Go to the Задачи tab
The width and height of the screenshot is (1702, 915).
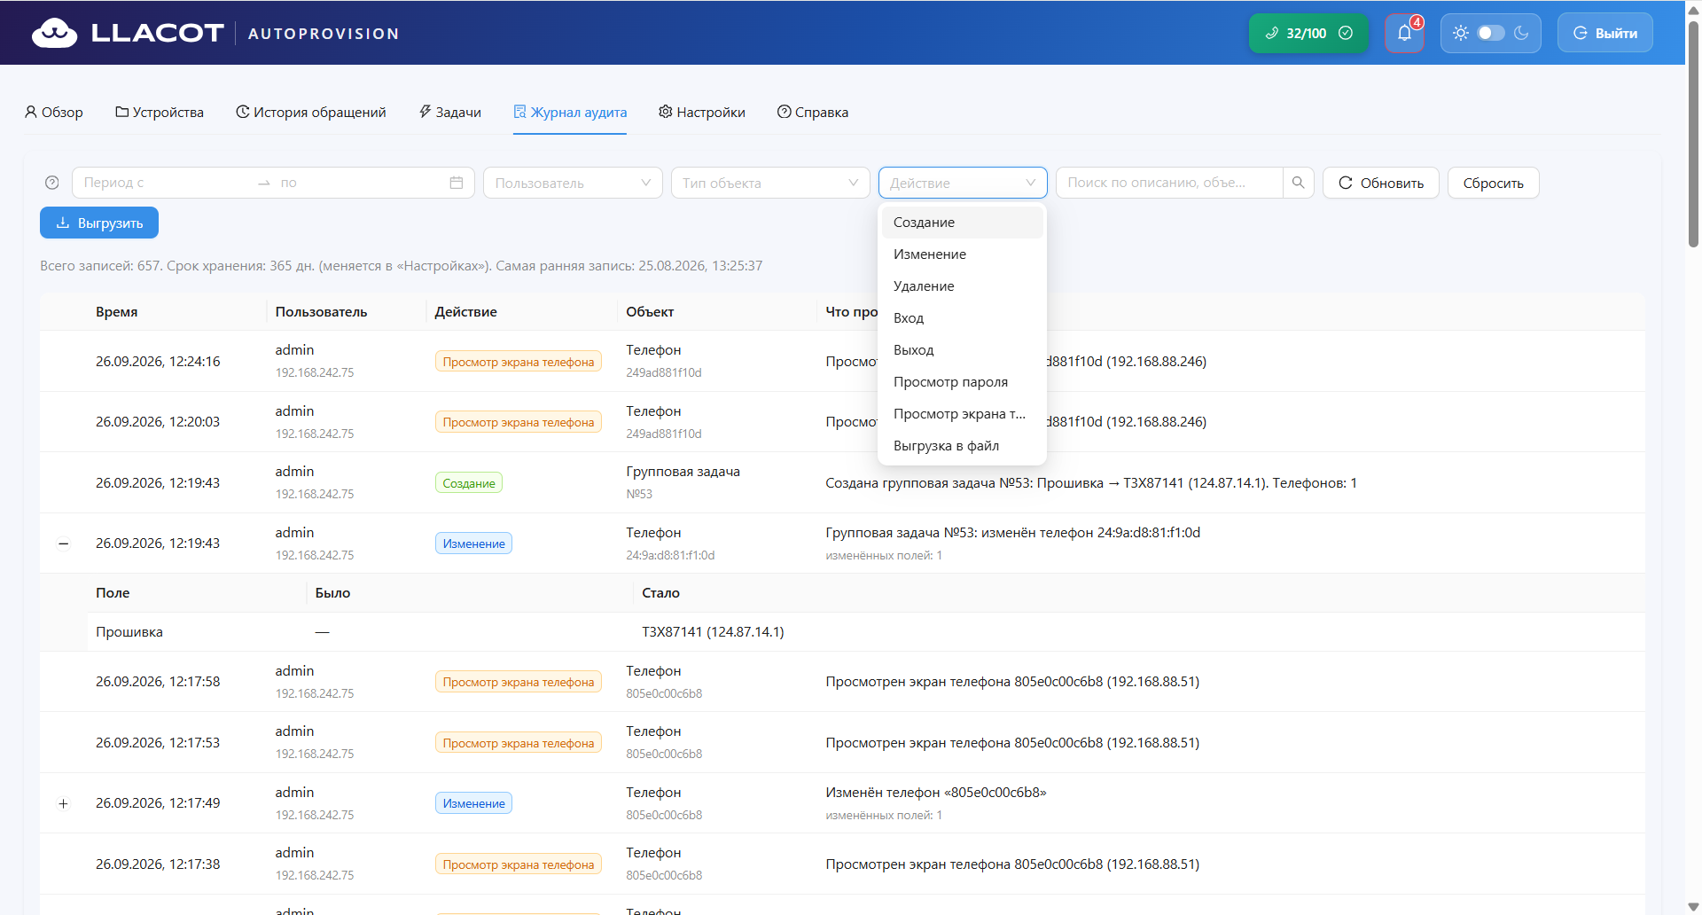450,112
